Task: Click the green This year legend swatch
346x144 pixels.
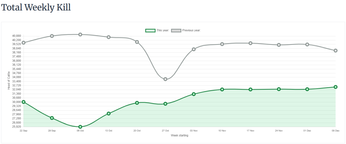Action: [150, 30]
